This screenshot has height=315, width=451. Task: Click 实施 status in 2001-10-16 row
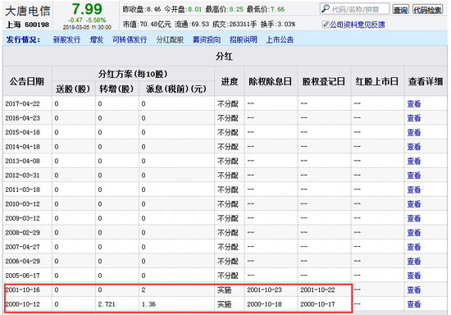224,290
